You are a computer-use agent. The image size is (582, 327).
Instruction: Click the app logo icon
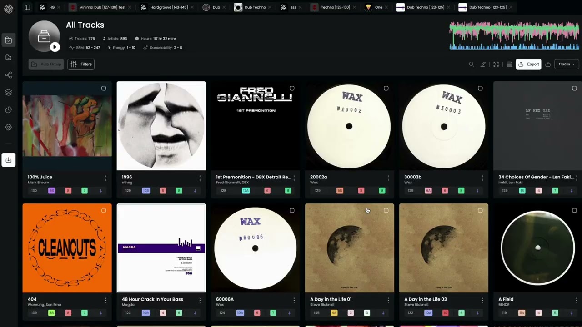[x=8, y=9]
